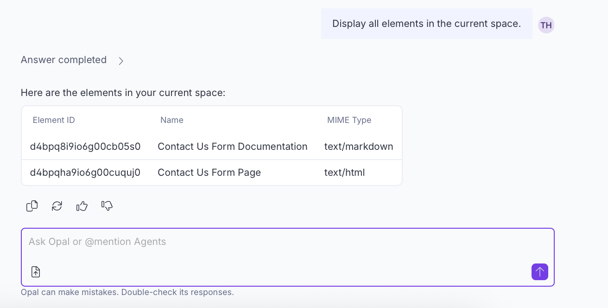Click the text/markdown MIME type cell
This screenshot has height=308, width=608.
[x=358, y=147]
